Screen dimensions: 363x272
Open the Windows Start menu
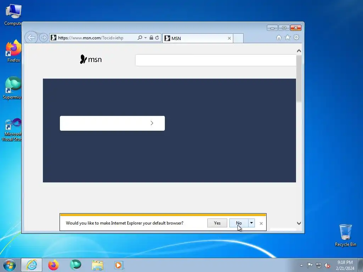[x=10, y=265]
